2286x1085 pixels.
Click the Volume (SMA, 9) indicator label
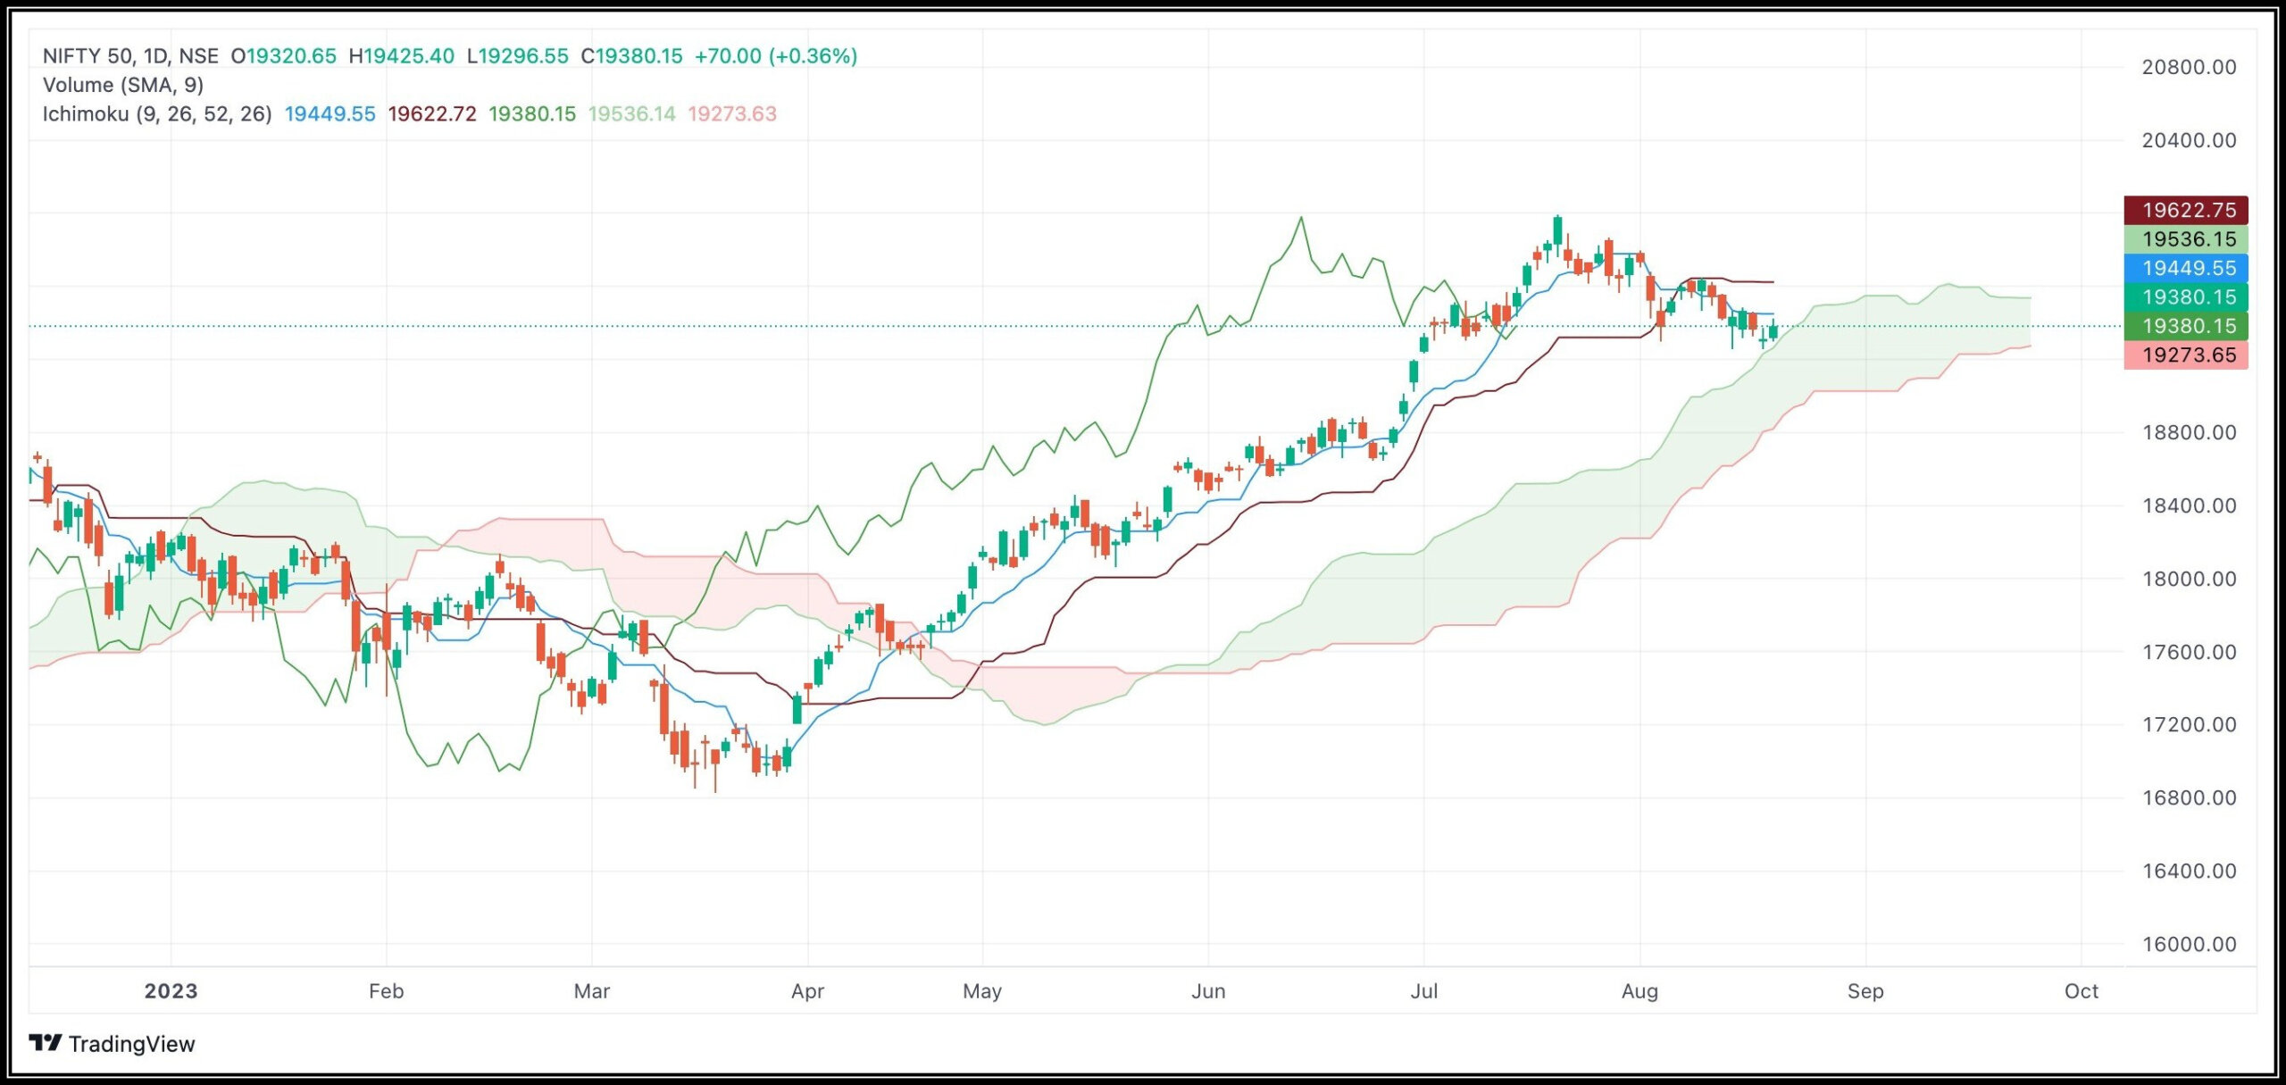pyautogui.click(x=123, y=85)
